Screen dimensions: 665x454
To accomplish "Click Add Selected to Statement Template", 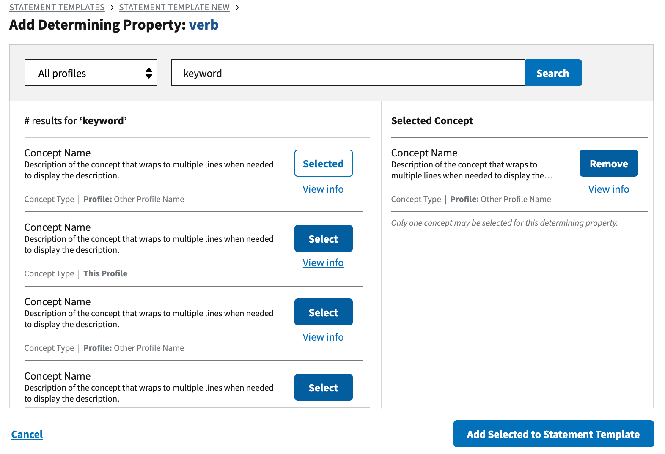I will [x=553, y=434].
